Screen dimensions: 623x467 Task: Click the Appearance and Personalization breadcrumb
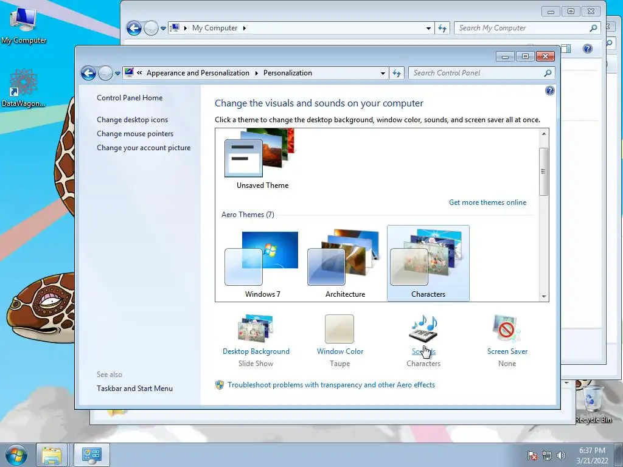pyautogui.click(x=198, y=73)
